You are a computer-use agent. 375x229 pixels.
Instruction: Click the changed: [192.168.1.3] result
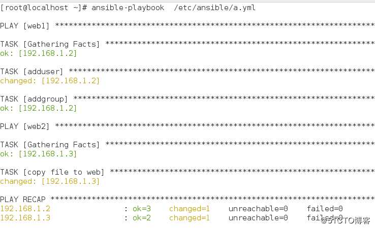(50, 181)
